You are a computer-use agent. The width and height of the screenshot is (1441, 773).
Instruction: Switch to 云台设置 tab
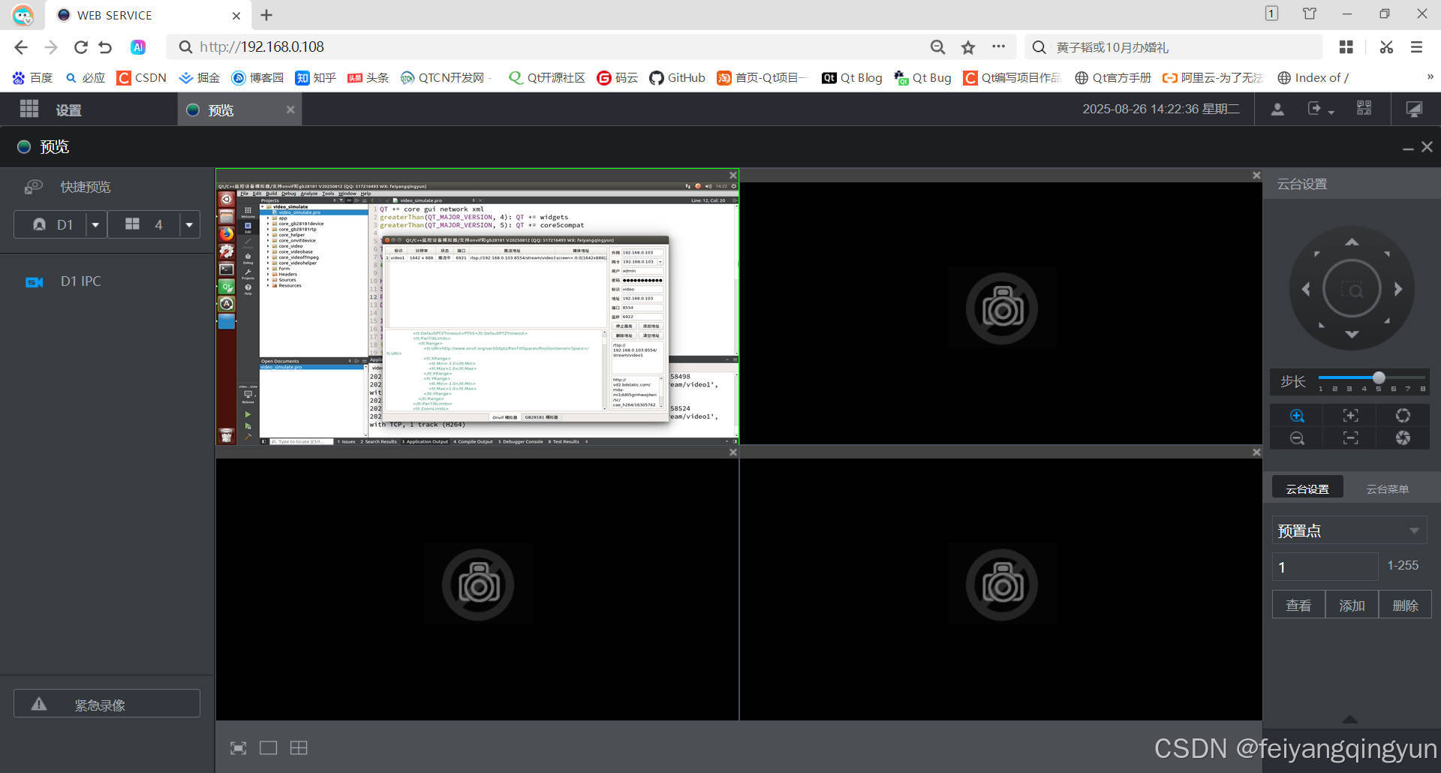[1307, 489]
